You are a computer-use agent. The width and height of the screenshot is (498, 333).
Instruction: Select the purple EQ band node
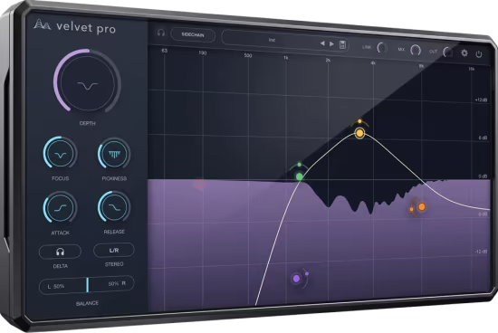[x=296, y=279]
